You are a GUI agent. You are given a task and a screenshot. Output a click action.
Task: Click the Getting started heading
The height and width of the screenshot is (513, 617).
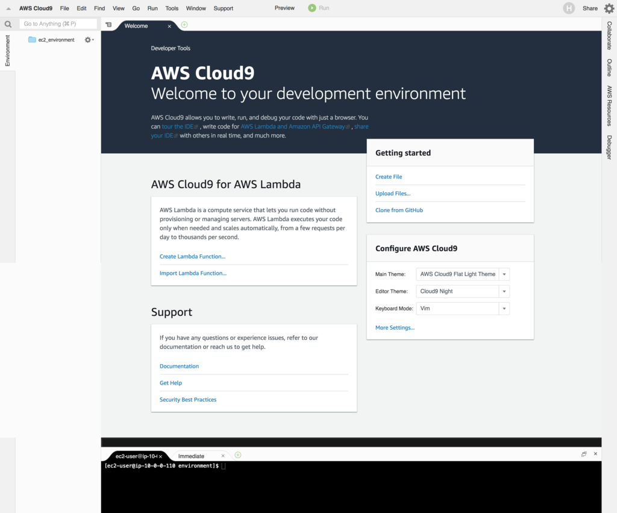403,153
